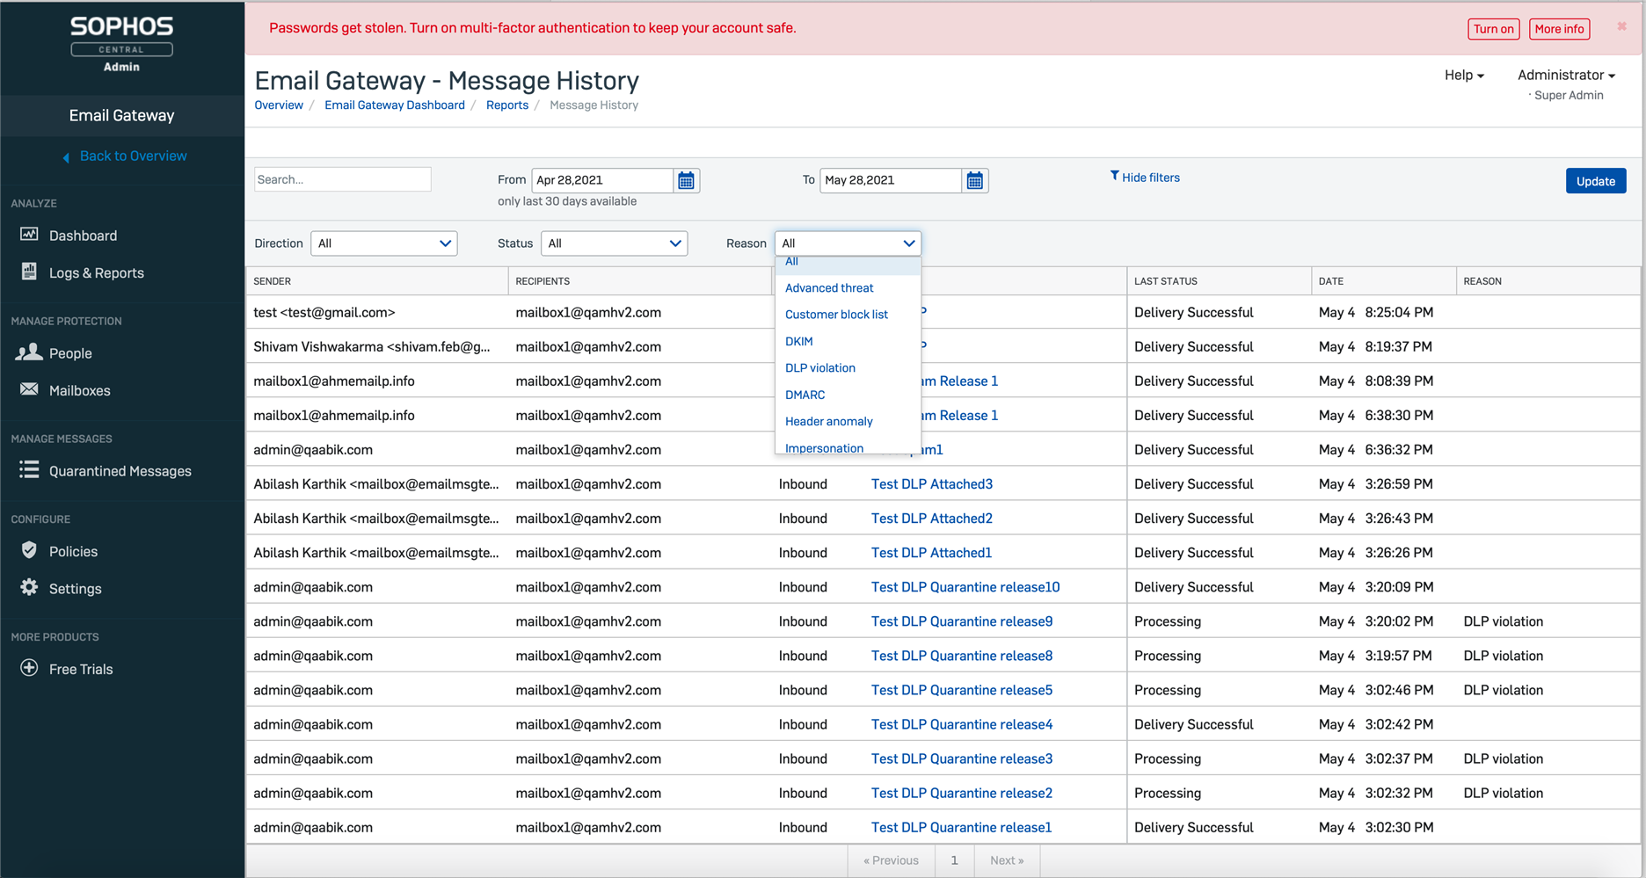This screenshot has height=878, width=1646.
Task: Open the Help menu
Action: pyautogui.click(x=1463, y=75)
